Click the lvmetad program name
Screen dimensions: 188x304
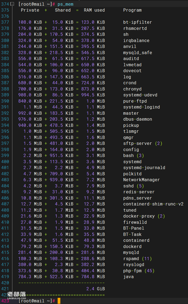[x=132, y=65]
